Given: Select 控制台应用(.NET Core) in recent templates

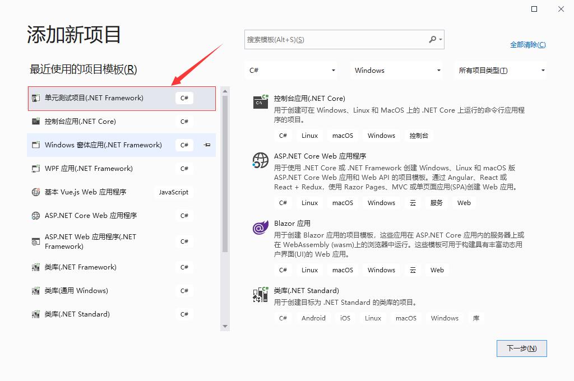Looking at the screenshot, I should (122, 122).
